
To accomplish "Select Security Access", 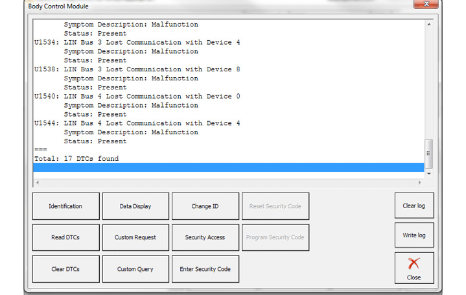I will (205, 237).
